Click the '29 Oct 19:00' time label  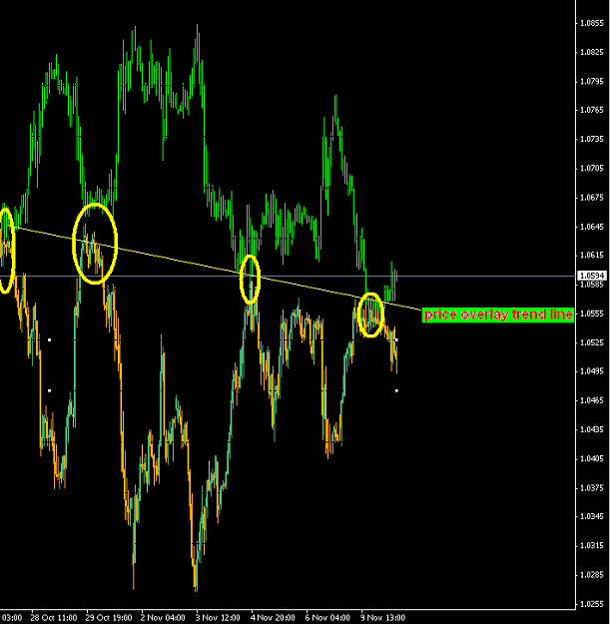click(x=109, y=618)
